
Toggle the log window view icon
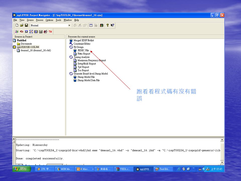coord(91,25)
